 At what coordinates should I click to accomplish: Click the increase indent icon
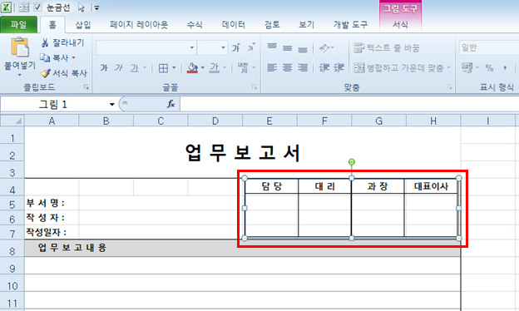click(339, 68)
